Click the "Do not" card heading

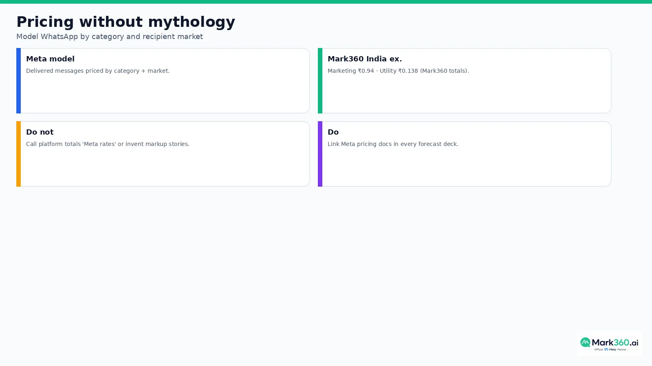tap(40, 132)
